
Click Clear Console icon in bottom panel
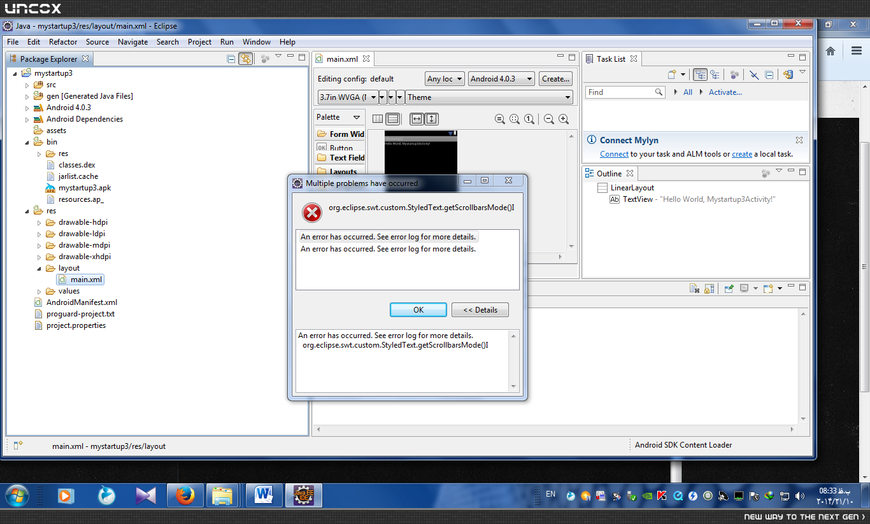click(695, 288)
